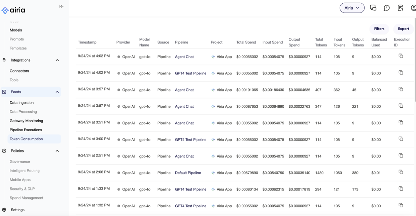Open the Airia workspace dropdown
Viewport: 416px width, 216px height.
tap(352, 8)
